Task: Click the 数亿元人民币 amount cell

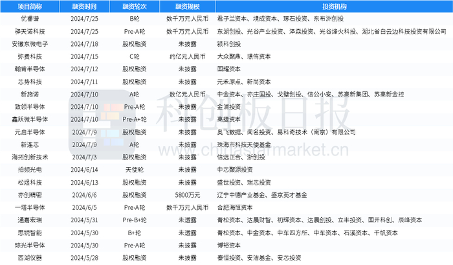Action: coord(188,95)
